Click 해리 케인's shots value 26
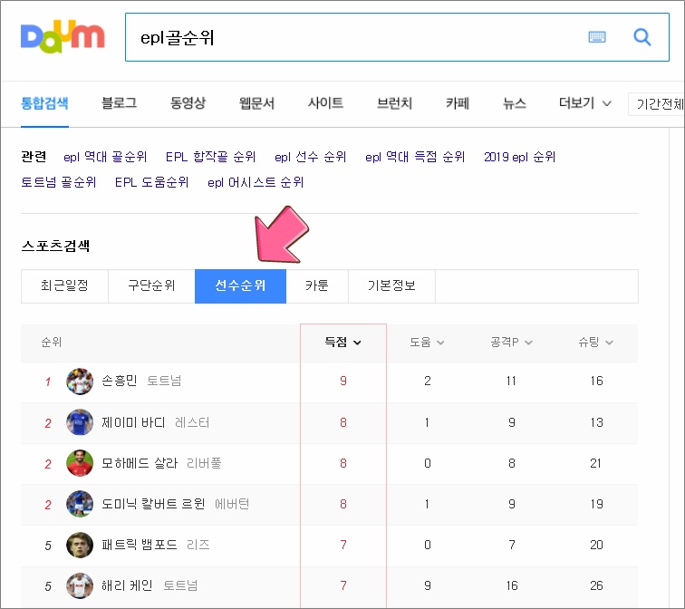 coord(596,585)
